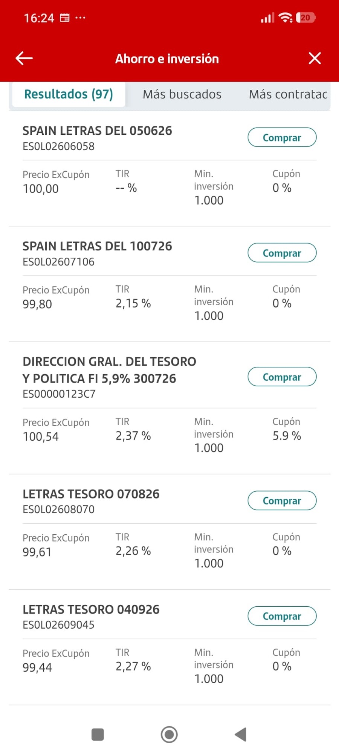This screenshot has width=339, height=755.
Task: Select the Resultados (97) tab
Action: point(69,94)
